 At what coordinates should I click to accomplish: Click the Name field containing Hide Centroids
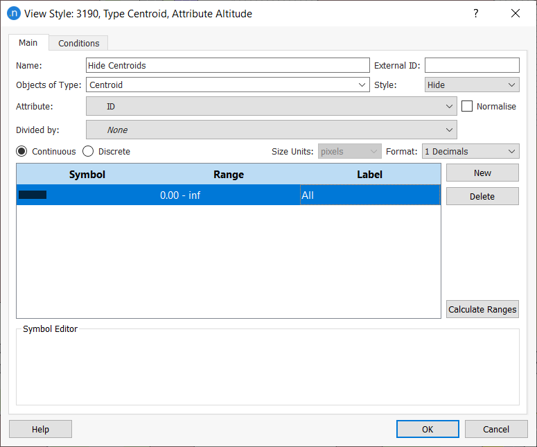[227, 65]
